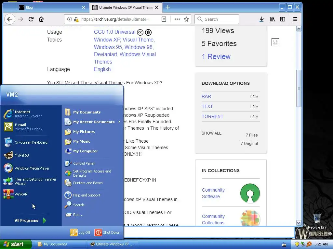This screenshot has width=333, height=249.
Task: Click the browser forward arrow
Action: [20, 19]
